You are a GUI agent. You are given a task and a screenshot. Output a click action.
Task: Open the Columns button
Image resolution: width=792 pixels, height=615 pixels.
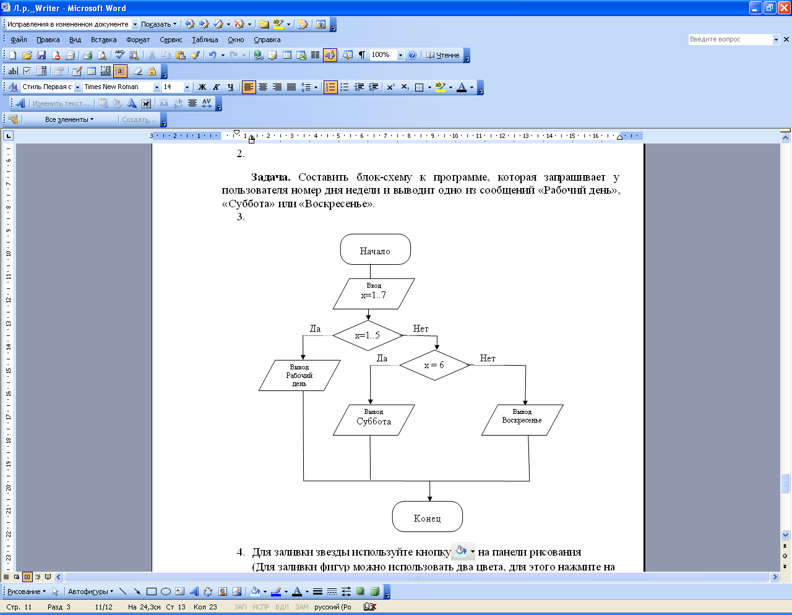[x=316, y=55]
